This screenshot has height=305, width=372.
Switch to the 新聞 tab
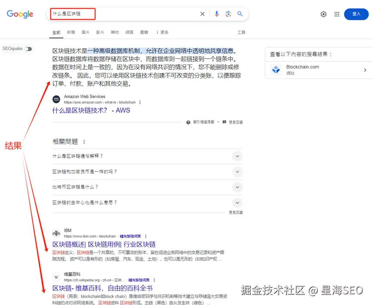click(71, 32)
